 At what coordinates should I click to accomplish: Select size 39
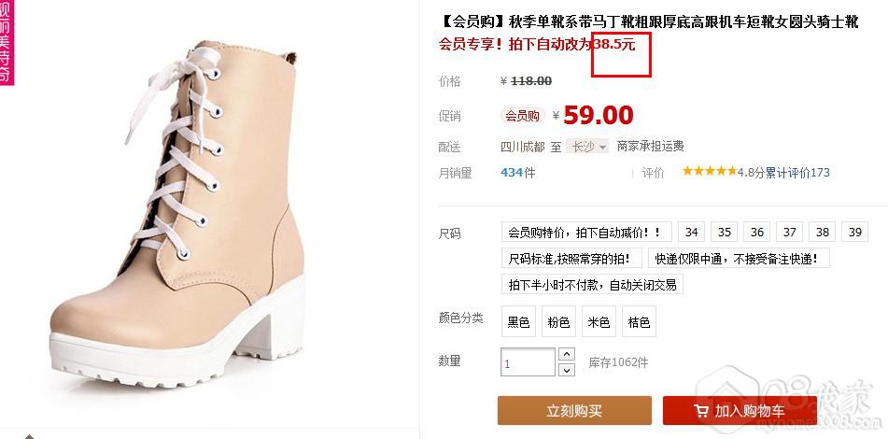pos(855,233)
